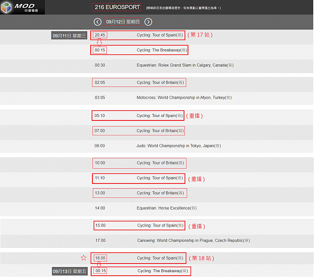The width and height of the screenshot is (314, 277).
Task: Go to the next day arrow
Action: [148, 22]
